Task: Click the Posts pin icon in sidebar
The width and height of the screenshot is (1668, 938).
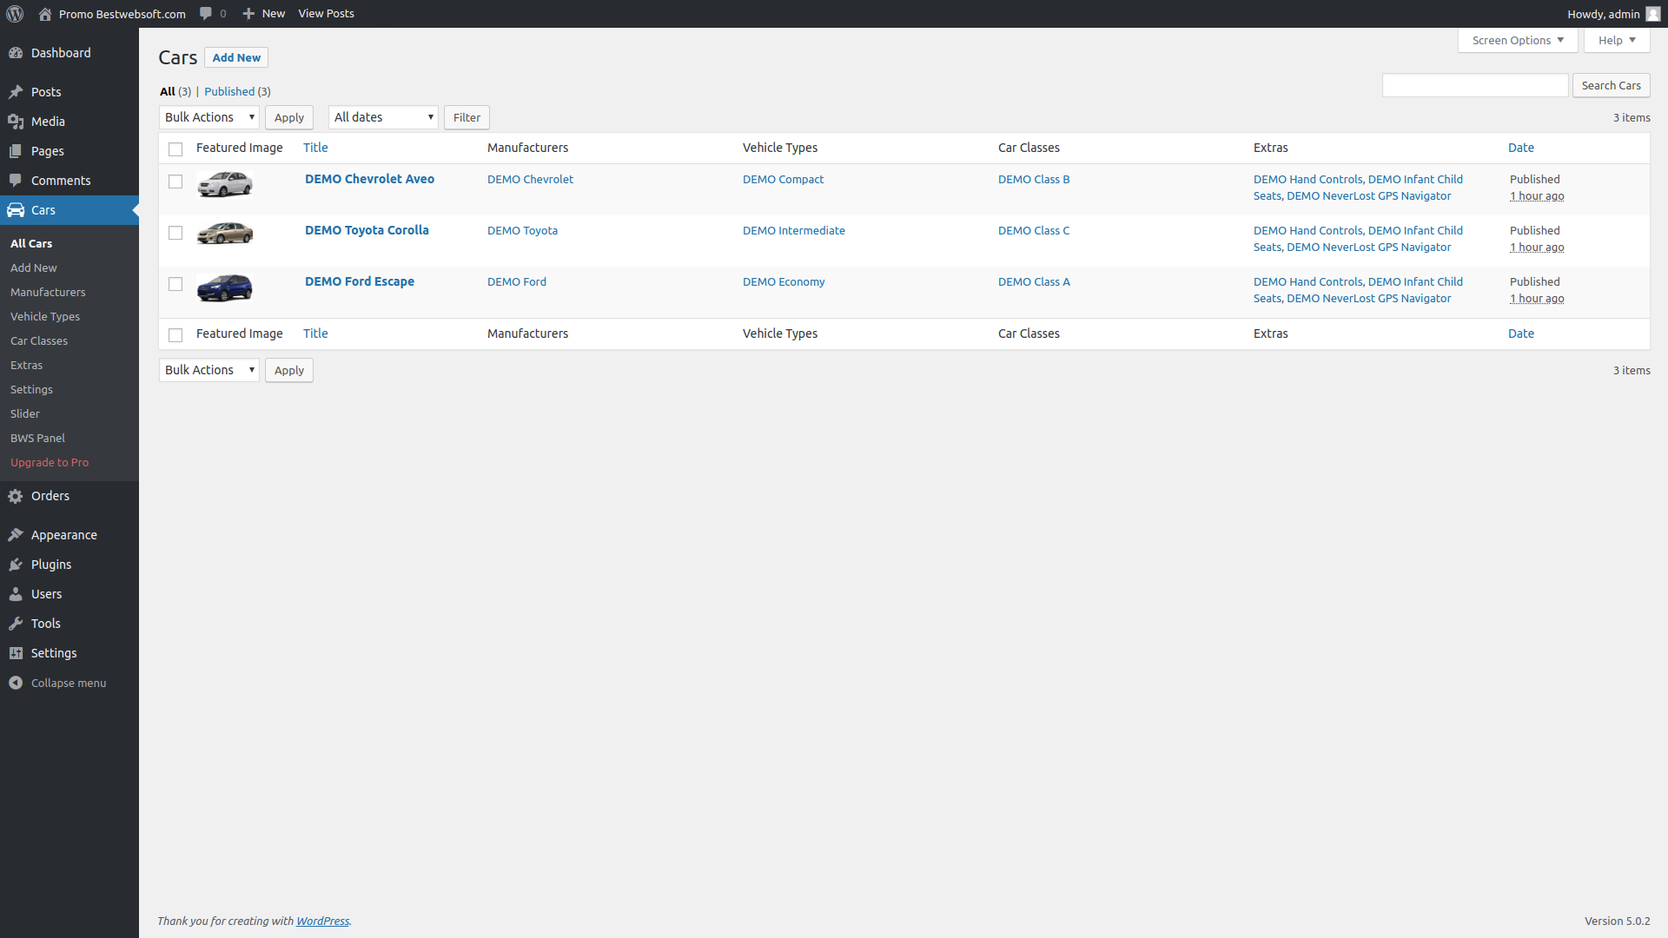Action: pyautogui.click(x=16, y=92)
